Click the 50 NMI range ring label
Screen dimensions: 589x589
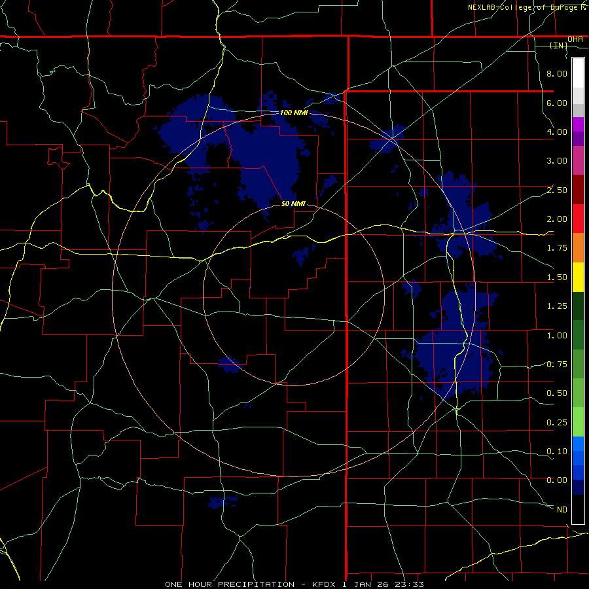(293, 204)
